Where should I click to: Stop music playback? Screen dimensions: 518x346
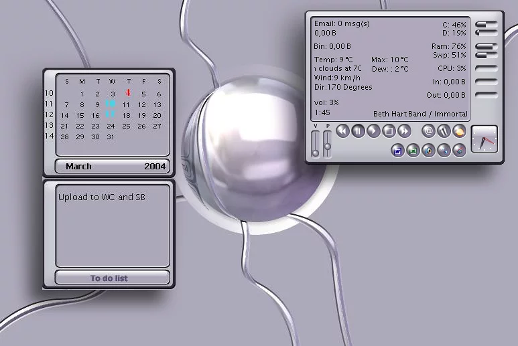388,131
